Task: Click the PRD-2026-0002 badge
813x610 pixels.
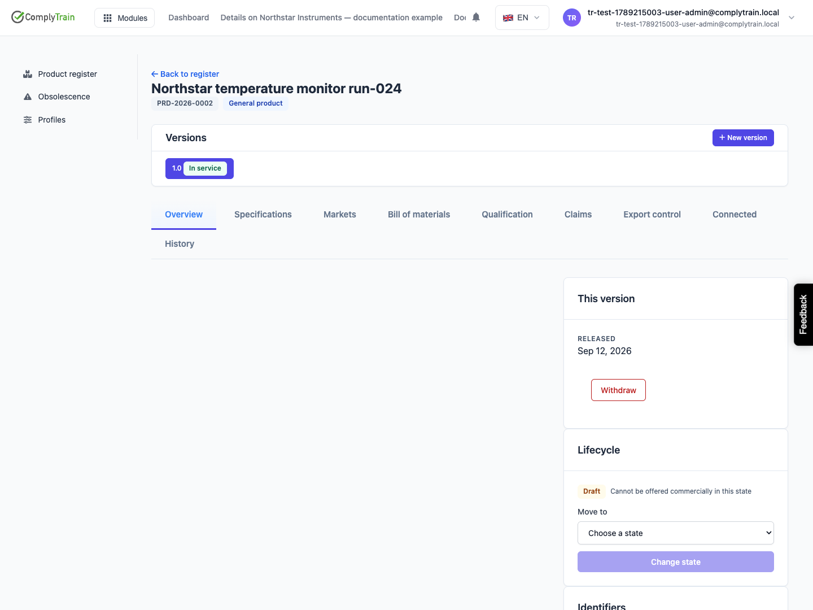Action: pyautogui.click(x=185, y=103)
